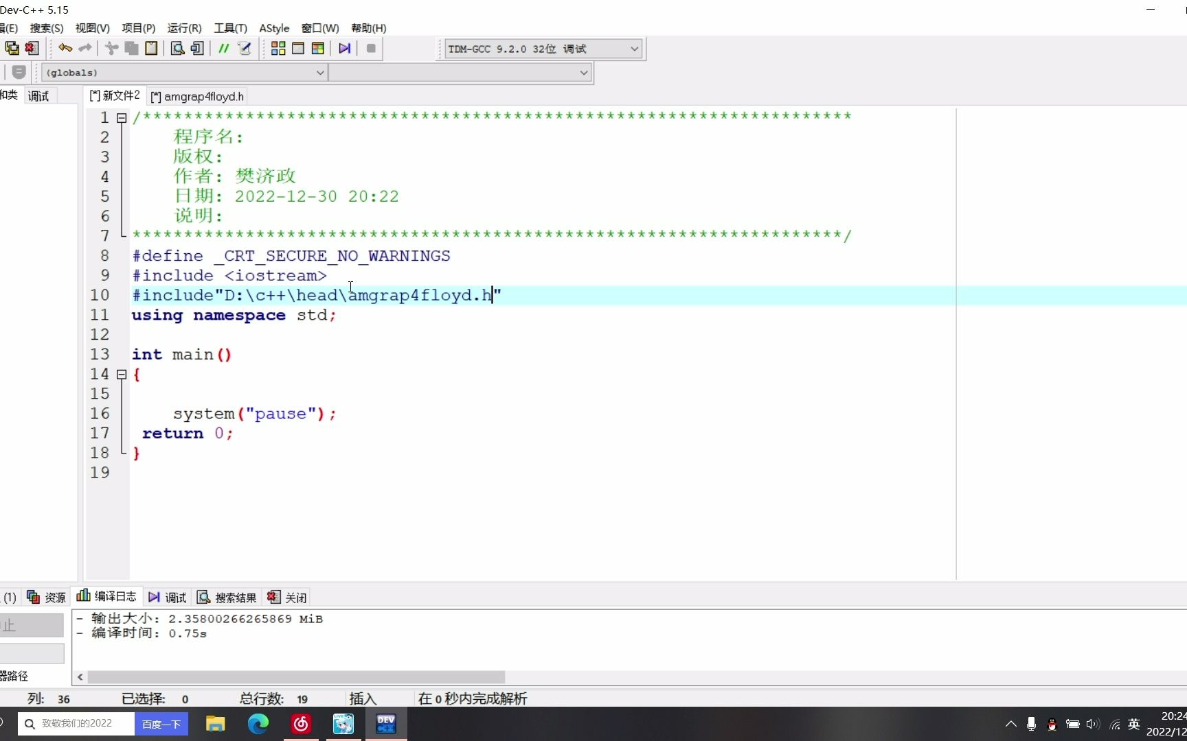The width and height of the screenshot is (1187, 741).
Task: Click the microphone tray icon
Action: (x=1031, y=724)
